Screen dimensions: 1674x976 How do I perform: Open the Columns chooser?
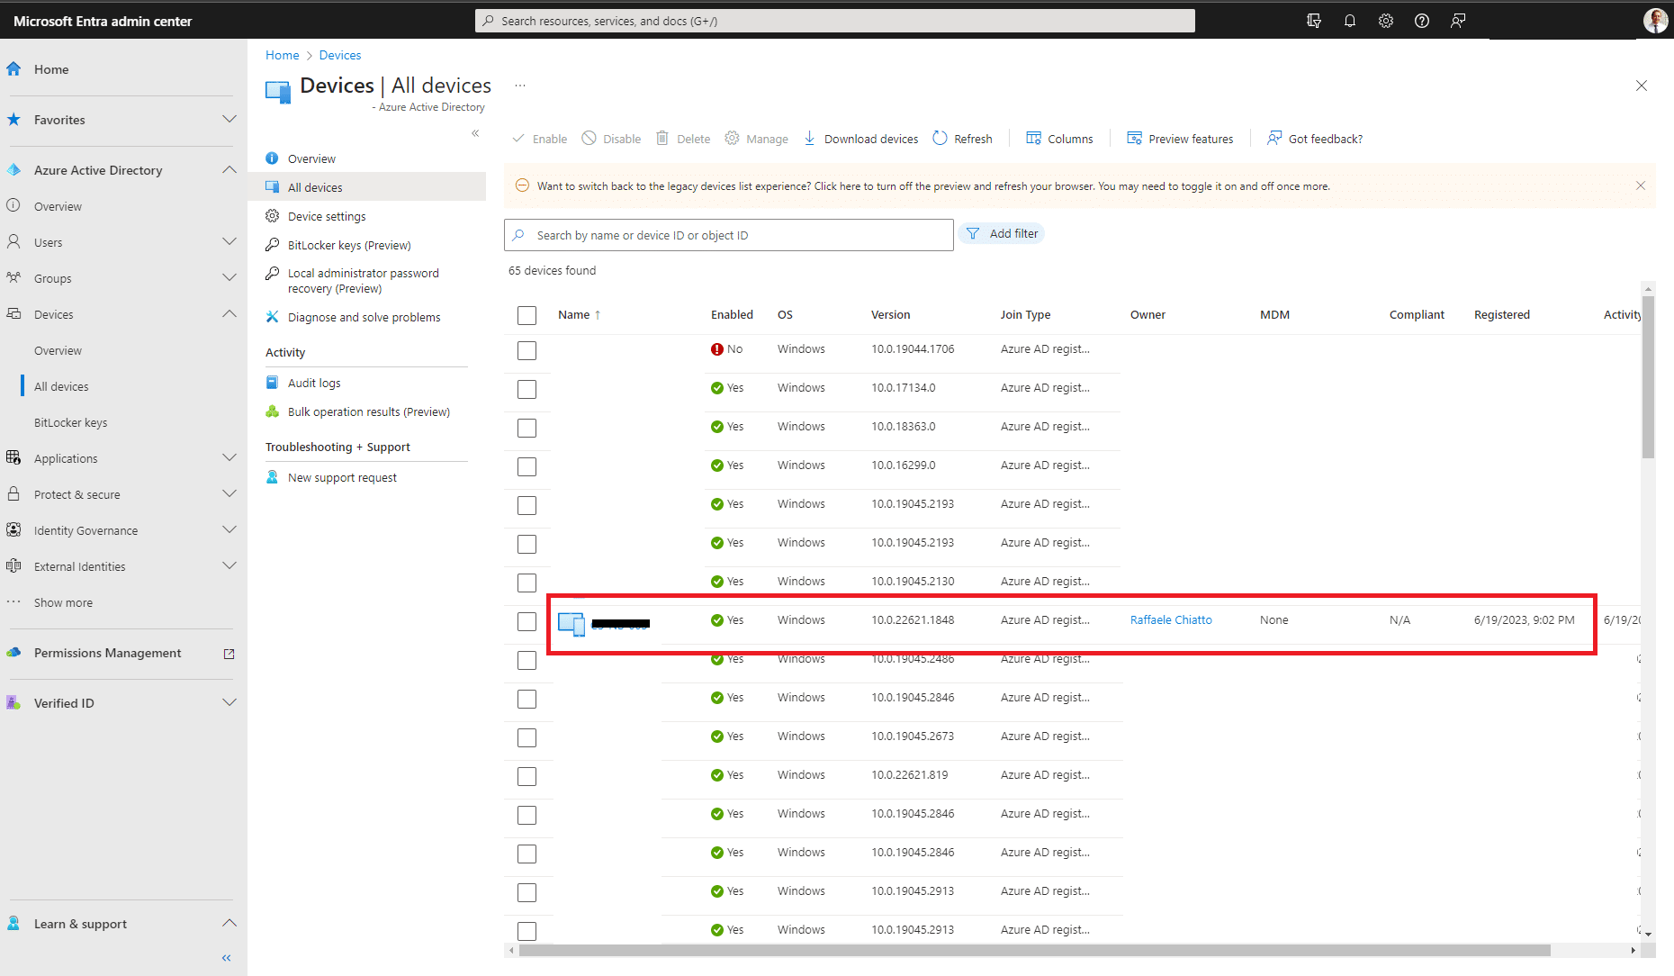(1059, 139)
